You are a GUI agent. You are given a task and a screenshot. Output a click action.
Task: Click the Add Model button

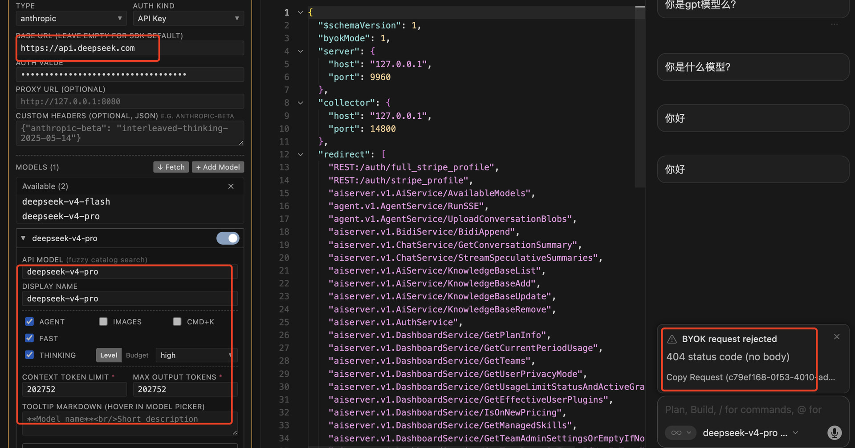(x=218, y=167)
